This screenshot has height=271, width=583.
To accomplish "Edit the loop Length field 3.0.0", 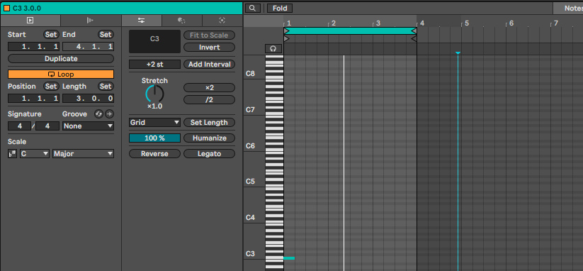I will coord(88,99).
